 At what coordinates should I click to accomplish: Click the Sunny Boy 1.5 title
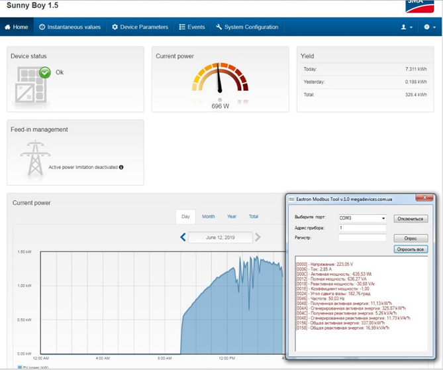coord(32,5)
